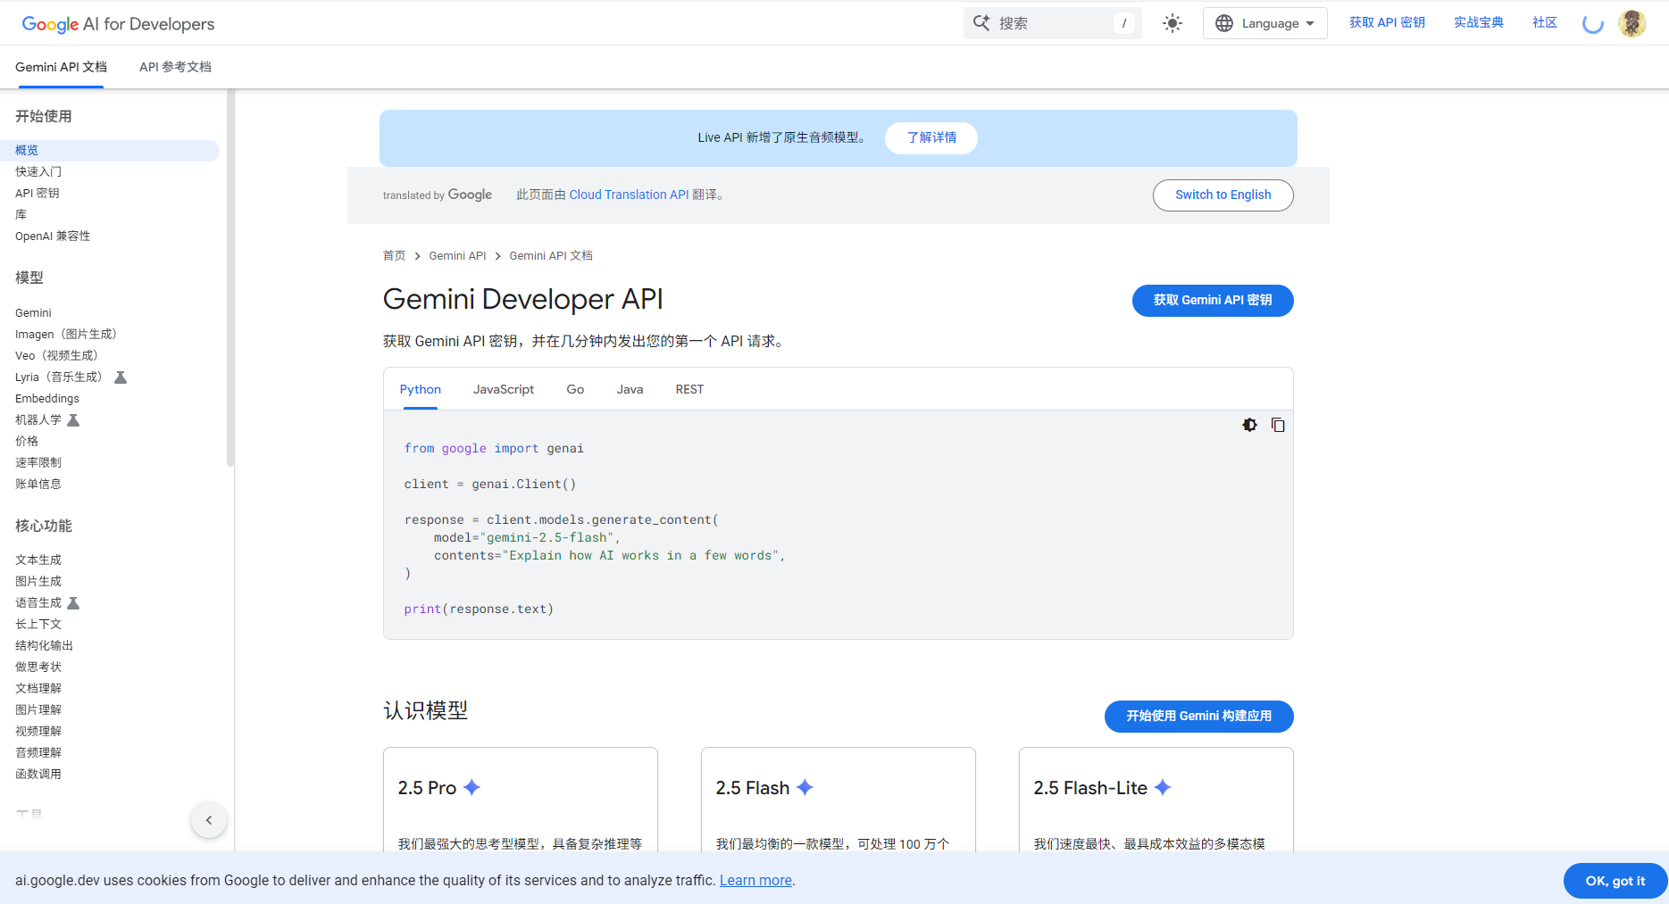Image resolution: width=1669 pixels, height=904 pixels.
Task: Select the Go code tab
Action: tap(575, 390)
